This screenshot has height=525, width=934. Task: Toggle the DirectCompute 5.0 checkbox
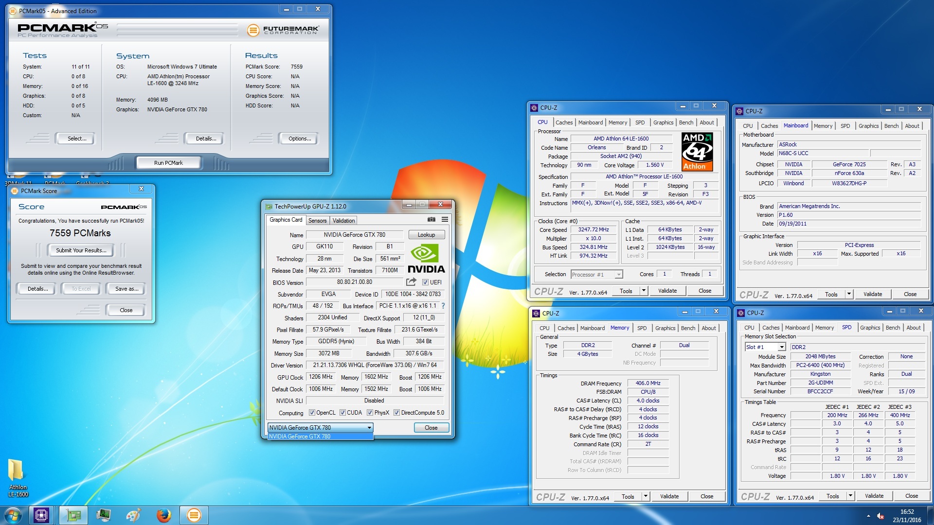coord(396,413)
